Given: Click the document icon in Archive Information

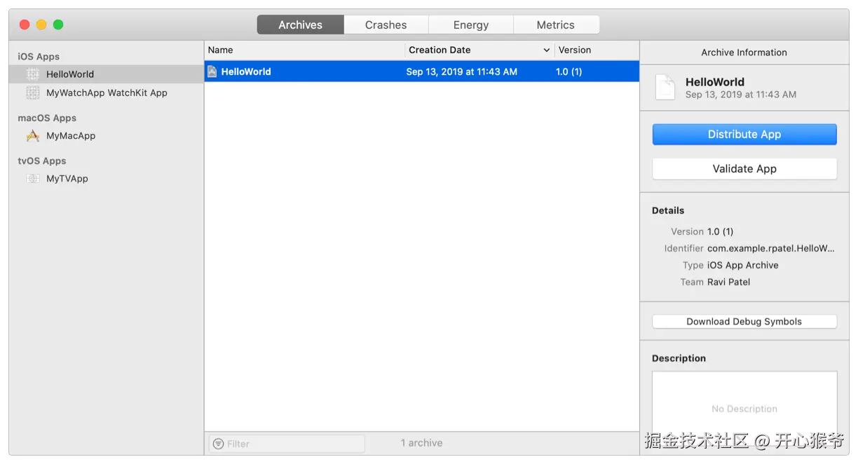Looking at the screenshot, I should 665,88.
